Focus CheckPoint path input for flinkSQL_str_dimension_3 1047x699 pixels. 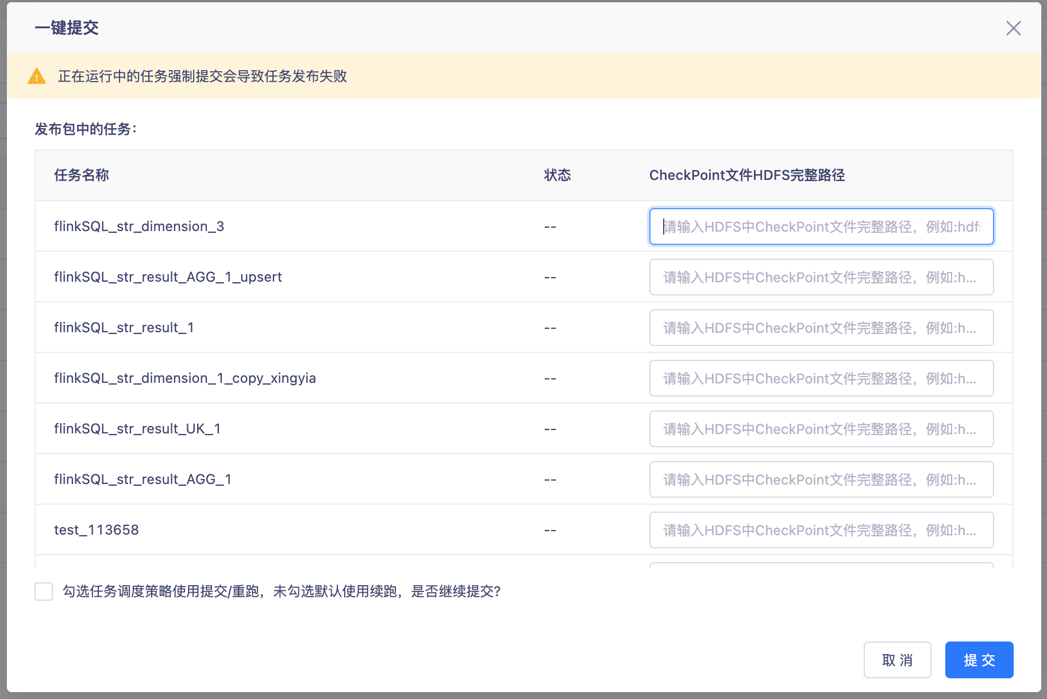821,226
